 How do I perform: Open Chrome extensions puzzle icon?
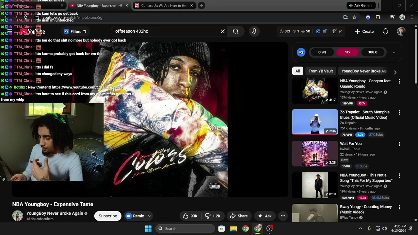(378, 17)
